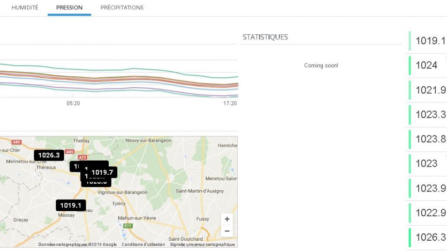Click the 1019.1 map marker near Massay
The image size is (447, 251).
pos(71,205)
